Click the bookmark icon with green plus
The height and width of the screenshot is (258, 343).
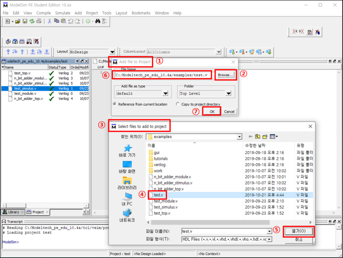pos(232,52)
